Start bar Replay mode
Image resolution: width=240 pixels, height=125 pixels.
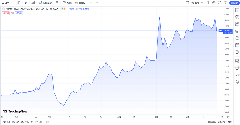point(80,3)
